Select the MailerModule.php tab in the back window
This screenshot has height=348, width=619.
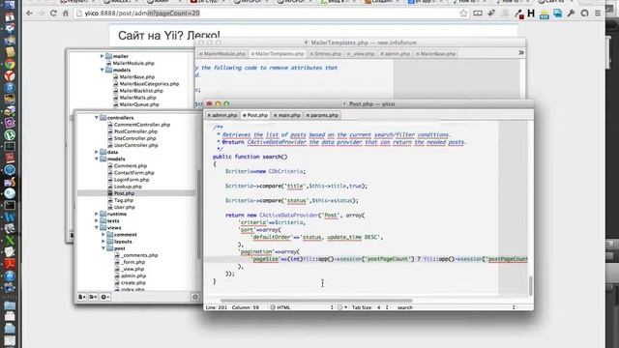(x=222, y=54)
